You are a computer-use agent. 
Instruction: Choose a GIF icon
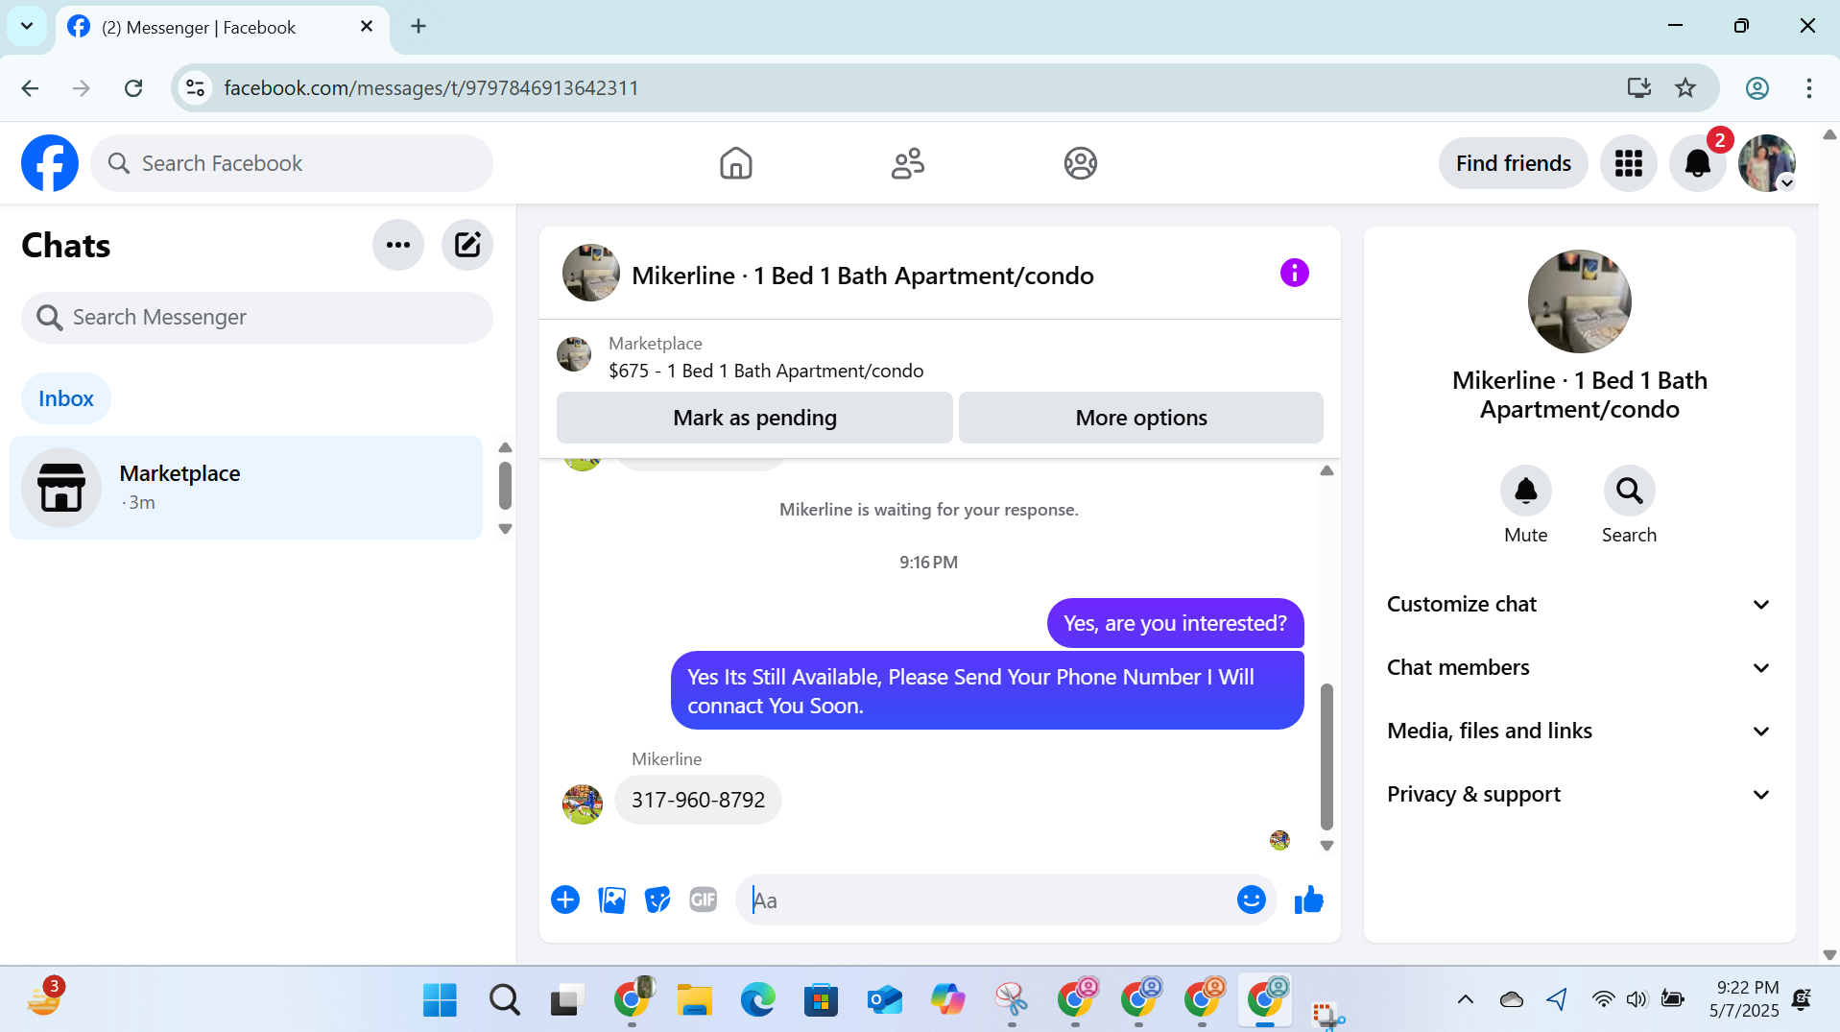click(704, 900)
